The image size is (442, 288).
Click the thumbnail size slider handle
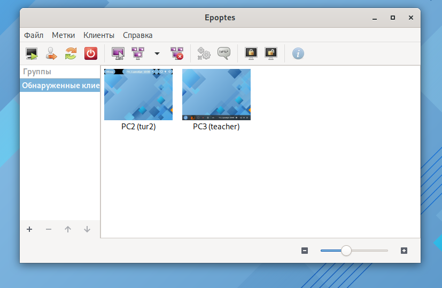point(346,251)
